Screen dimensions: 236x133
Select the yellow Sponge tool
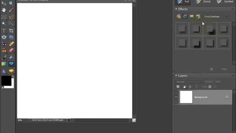[11, 71]
